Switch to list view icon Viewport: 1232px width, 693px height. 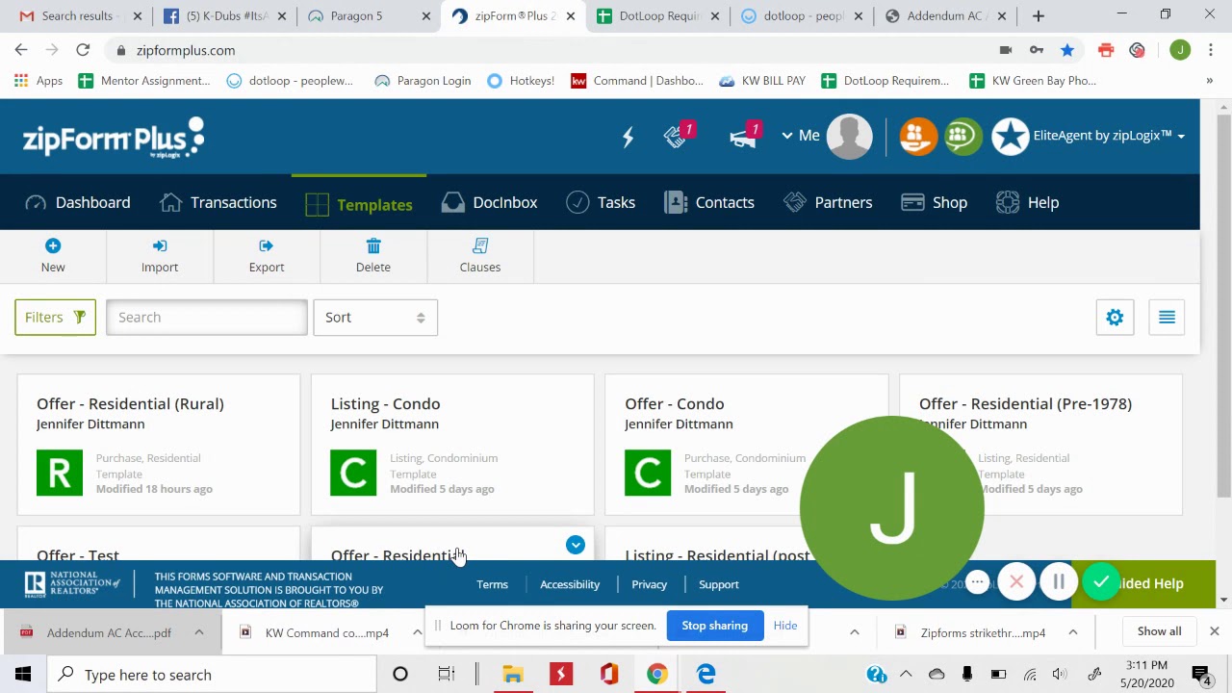coord(1167,318)
